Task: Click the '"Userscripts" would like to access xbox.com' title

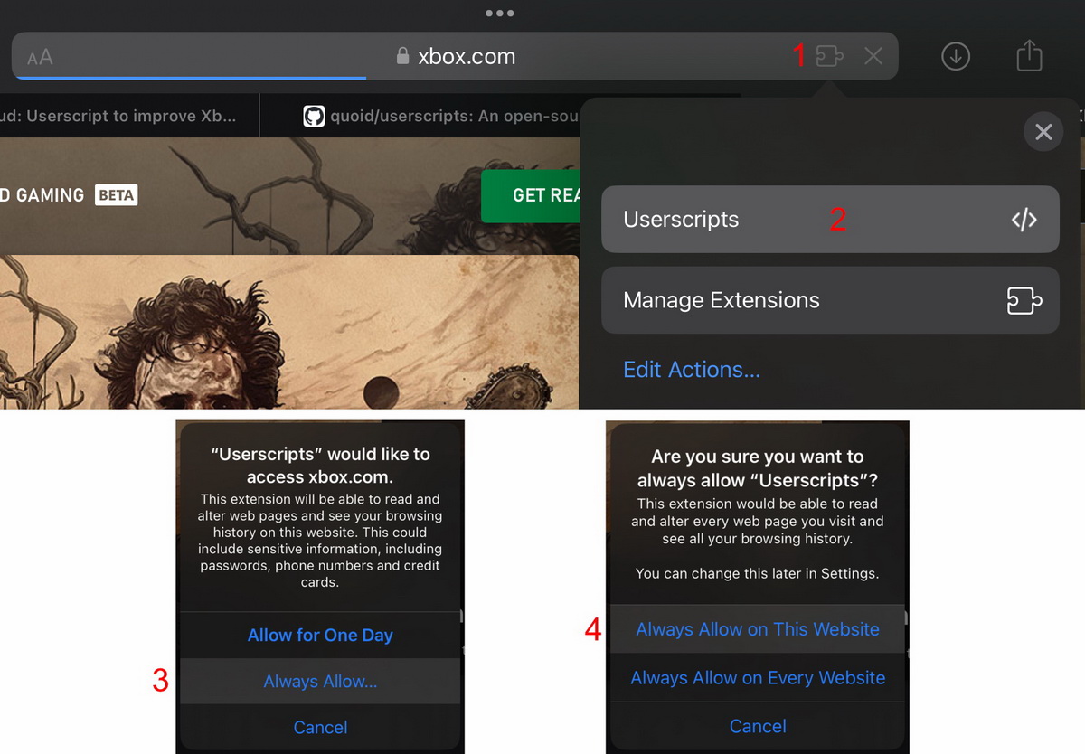Action: click(x=320, y=466)
